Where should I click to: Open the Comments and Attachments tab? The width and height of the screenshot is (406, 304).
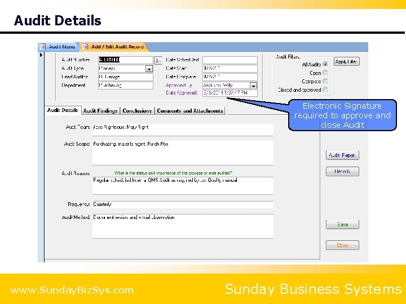coord(190,111)
